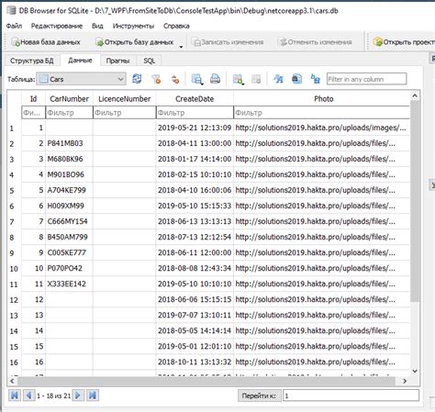
Task: Print the table using the printer icon
Action: 215,79
